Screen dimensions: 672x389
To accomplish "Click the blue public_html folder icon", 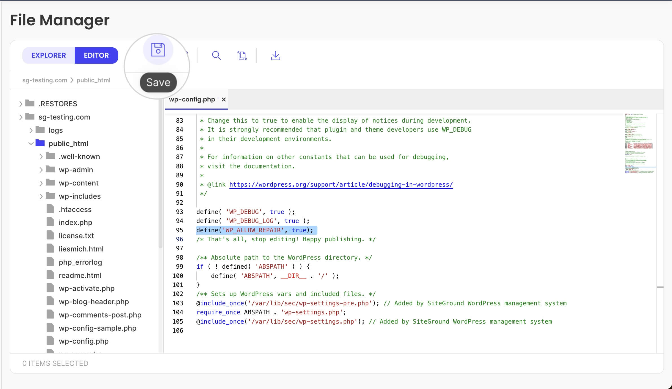I will (40, 143).
